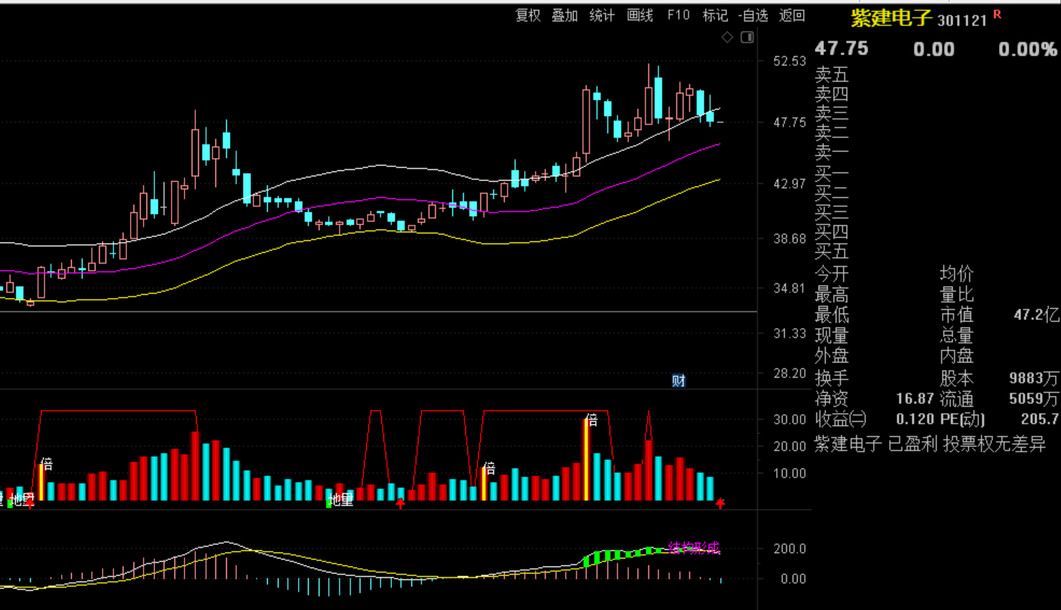The image size is (1061, 610).
Task: Click the stock name 紫建电子
Action: click(x=891, y=18)
